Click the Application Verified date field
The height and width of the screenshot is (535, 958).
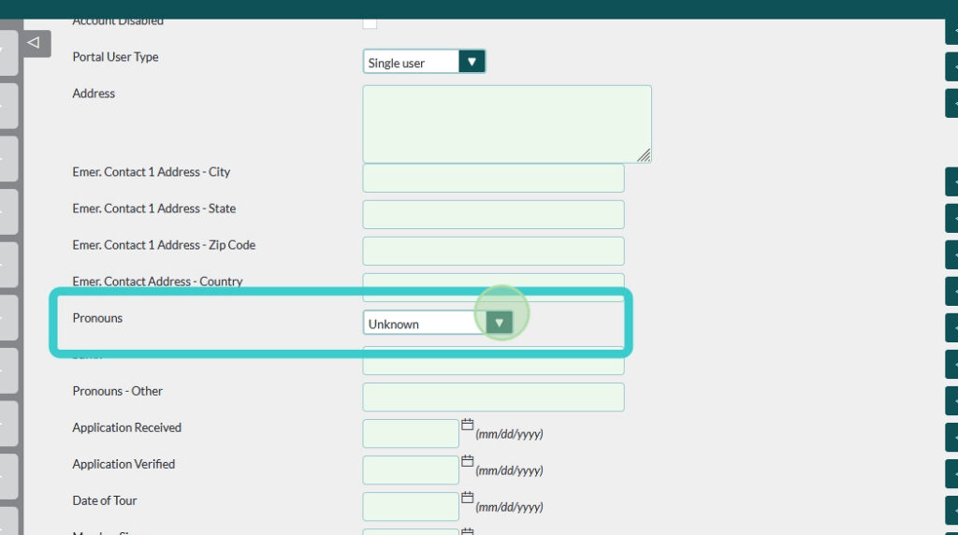(411, 470)
